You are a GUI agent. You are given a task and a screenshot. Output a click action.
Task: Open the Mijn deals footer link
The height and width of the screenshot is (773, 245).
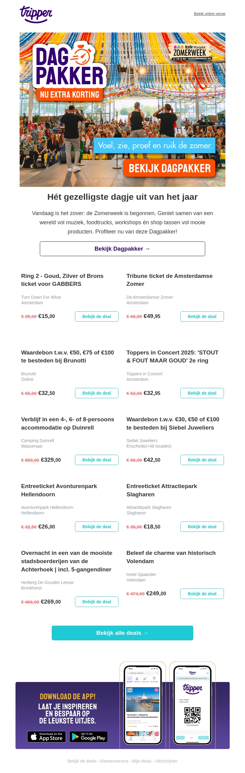pos(142,761)
